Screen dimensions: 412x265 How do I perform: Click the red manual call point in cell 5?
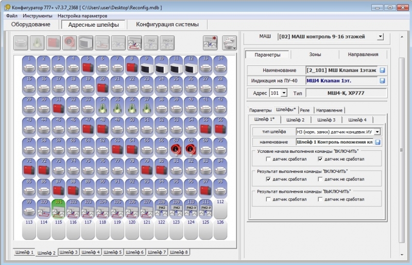[87, 65]
